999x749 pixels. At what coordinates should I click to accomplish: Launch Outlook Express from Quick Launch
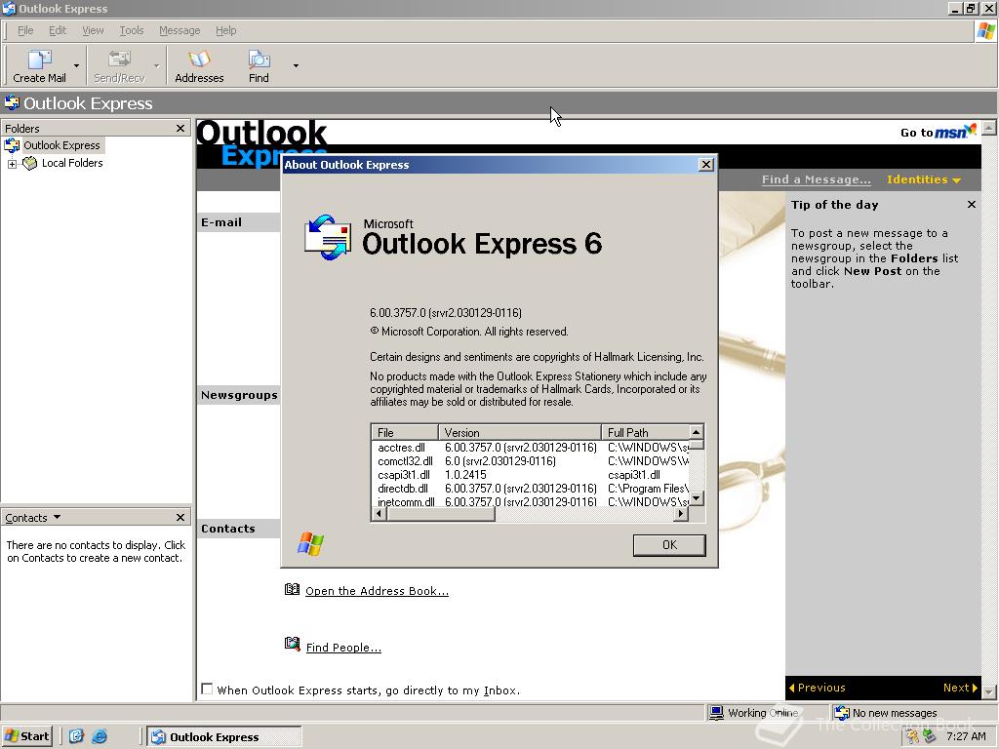tap(76, 736)
